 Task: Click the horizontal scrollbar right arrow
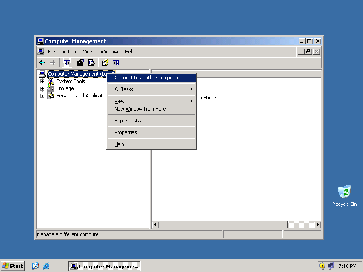317,224
